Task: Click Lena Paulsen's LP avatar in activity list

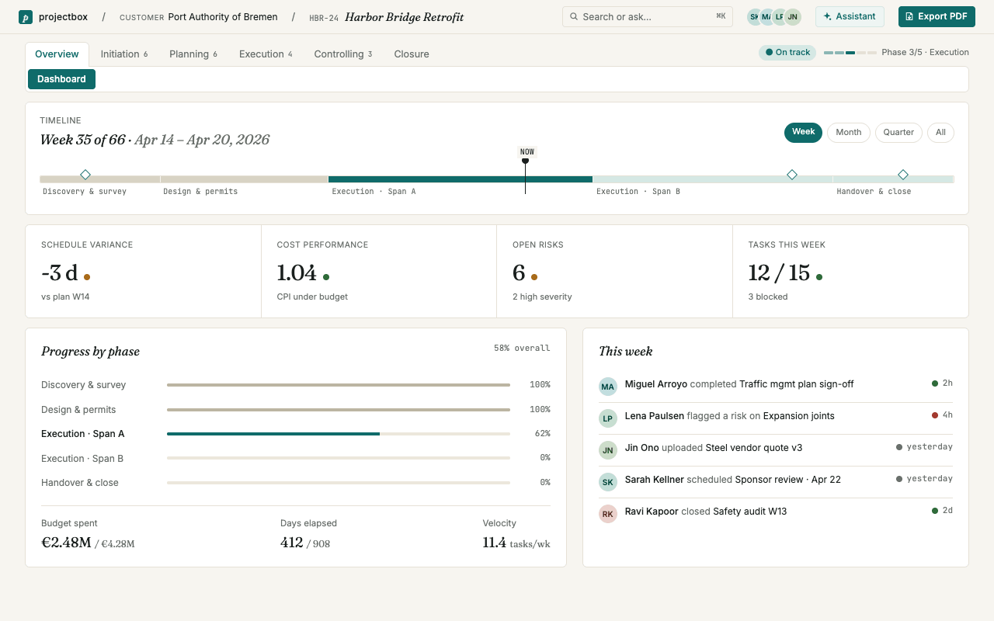Action: [x=608, y=418]
